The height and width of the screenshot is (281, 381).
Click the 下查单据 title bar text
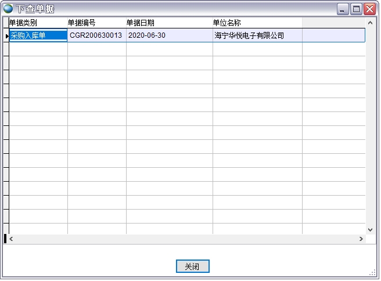35,9
